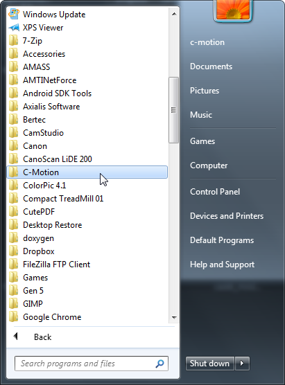Click the scrollbar down arrow
The height and width of the screenshot is (385, 285).
[174, 317]
